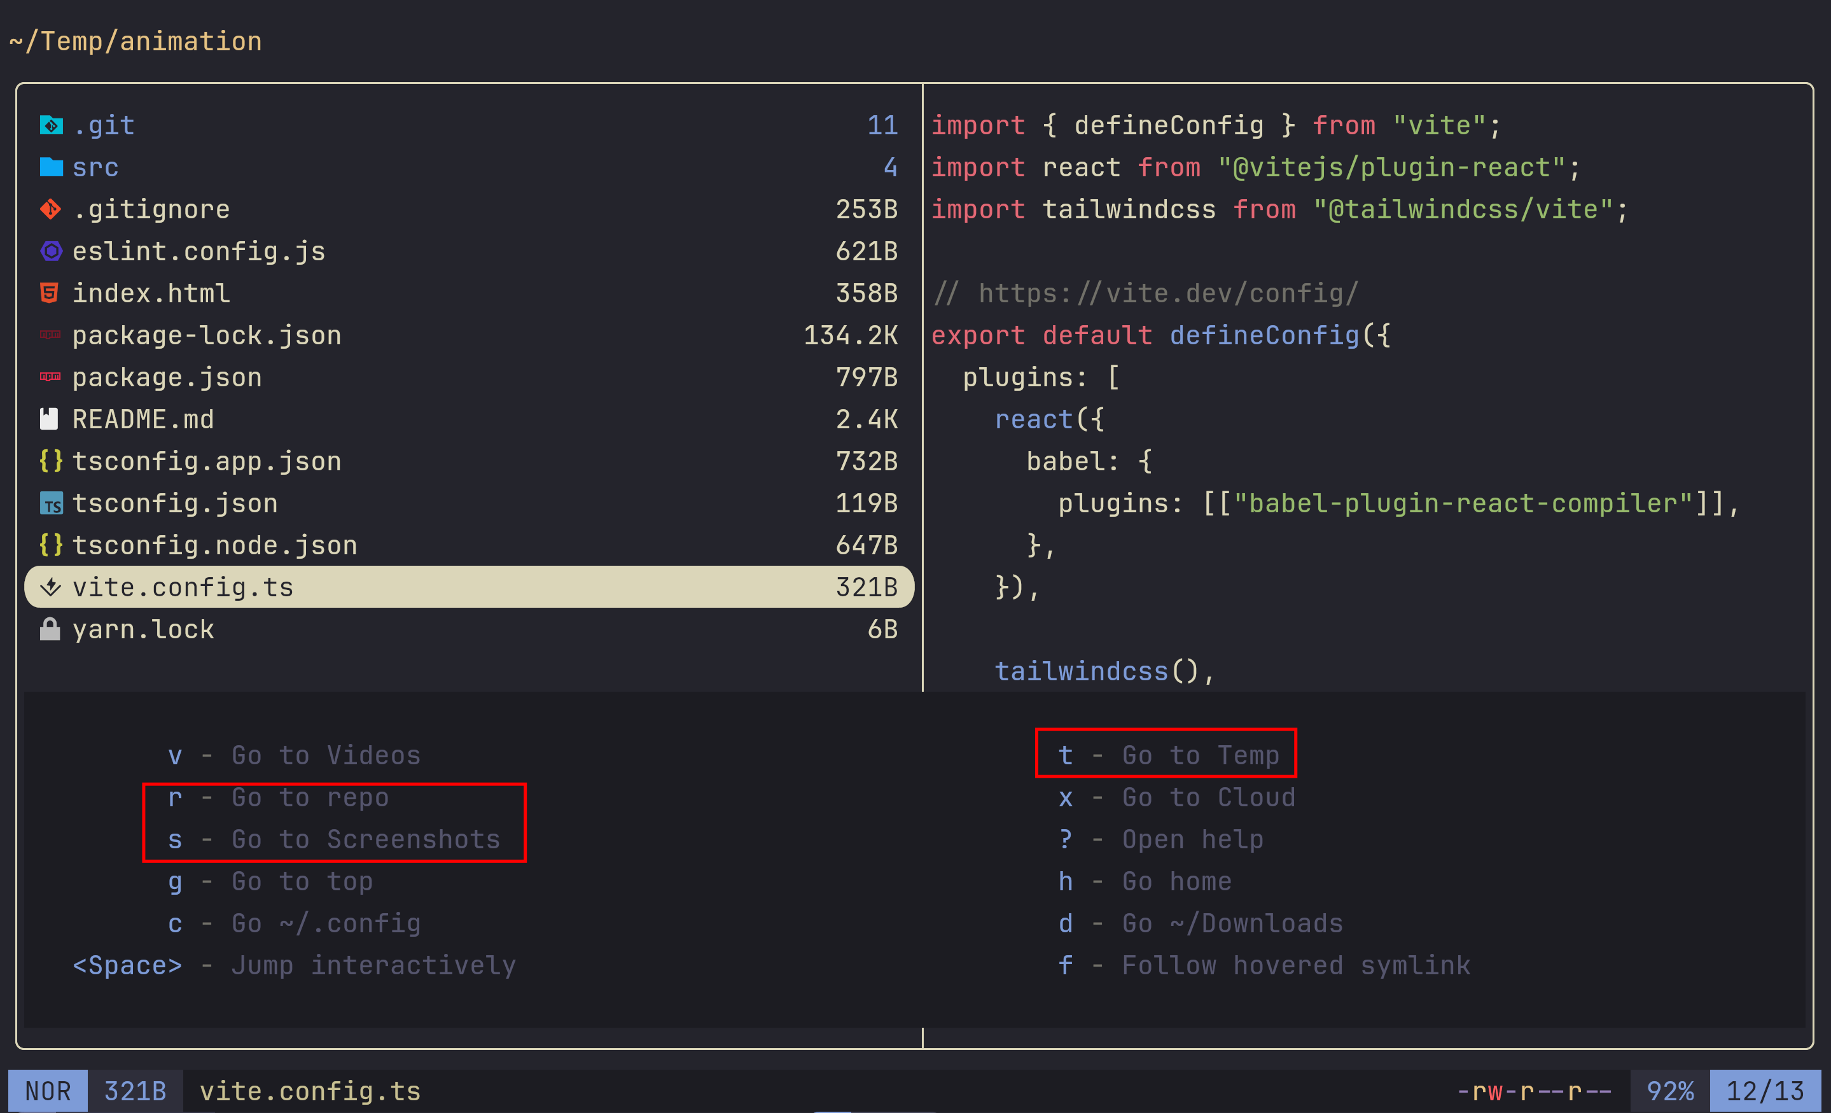Click the 92% status entry
The image size is (1831, 1113).
coord(1670,1091)
